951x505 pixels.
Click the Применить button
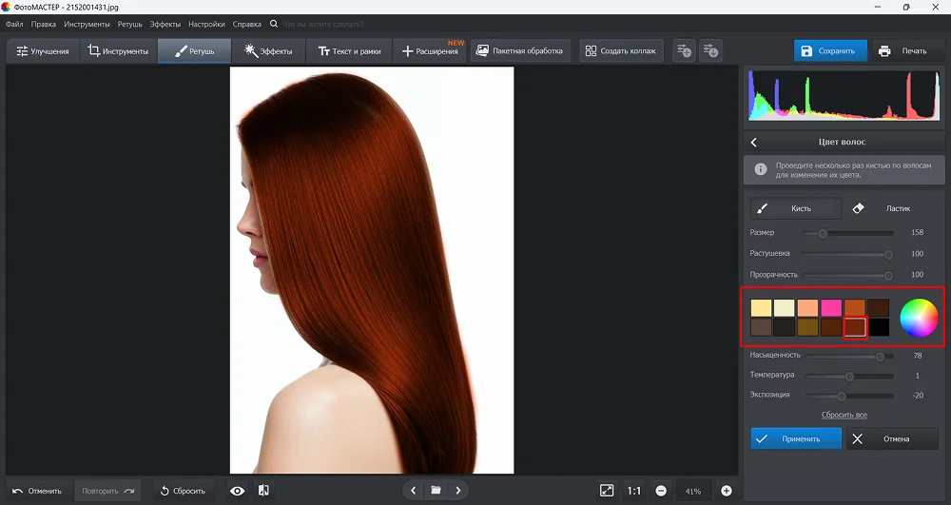pyautogui.click(x=796, y=439)
